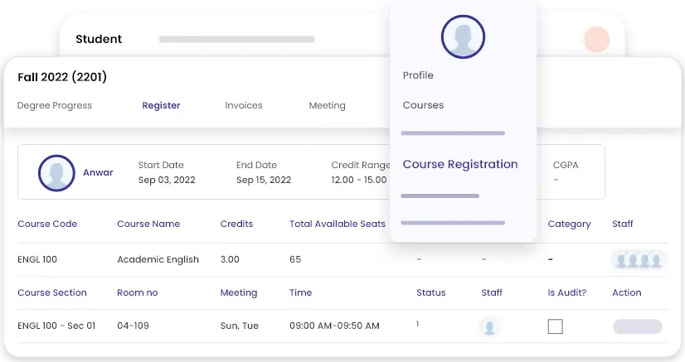The height and width of the screenshot is (362, 685).
Task: Click the ENGL 100 - Sec 01 section cell
Action: (x=56, y=326)
